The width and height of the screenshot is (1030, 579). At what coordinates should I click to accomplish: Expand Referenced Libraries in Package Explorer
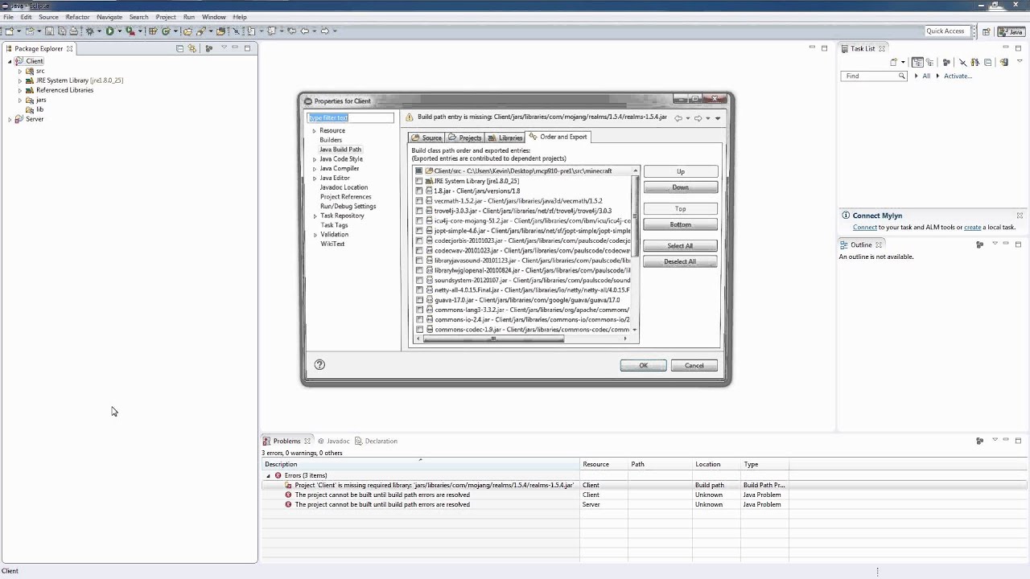pyautogui.click(x=20, y=90)
